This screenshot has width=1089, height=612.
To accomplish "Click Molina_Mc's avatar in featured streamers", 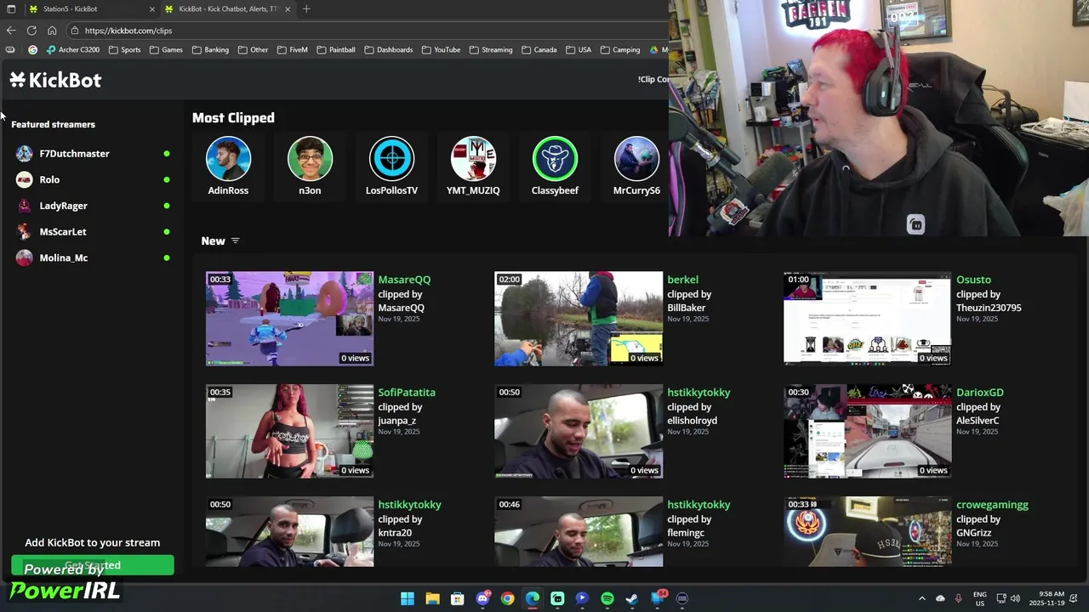I will [x=24, y=258].
